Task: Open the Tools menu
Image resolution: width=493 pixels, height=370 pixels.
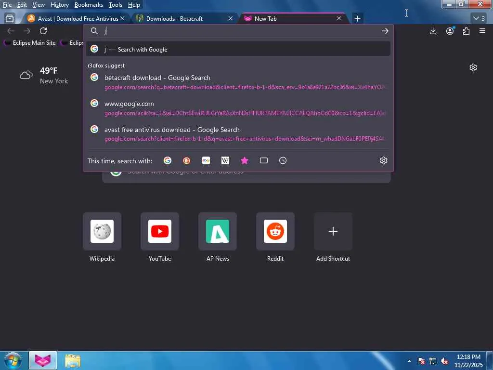Action: [x=116, y=5]
